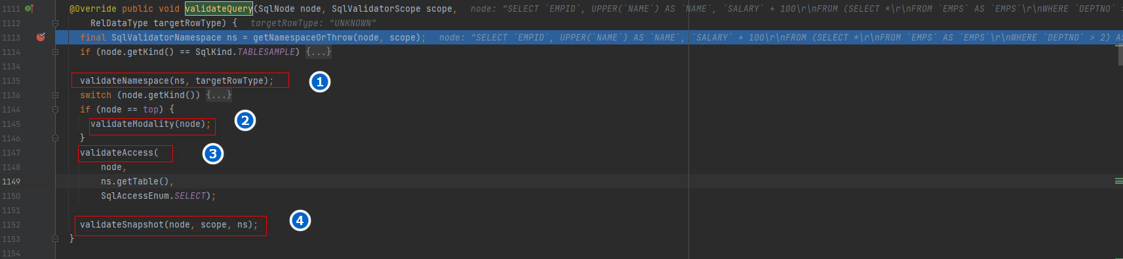Collapse the 'if (node == top)' block fold marker
The height and width of the screenshot is (259, 1123).
(56, 109)
